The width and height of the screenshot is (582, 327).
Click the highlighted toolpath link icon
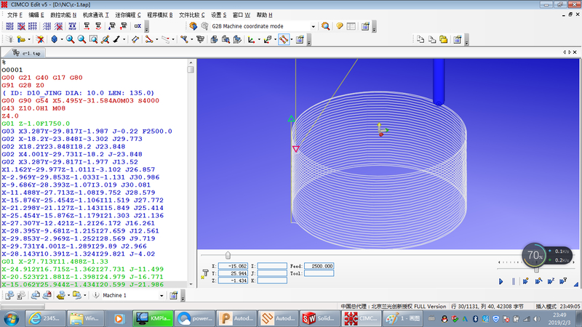(284, 39)
